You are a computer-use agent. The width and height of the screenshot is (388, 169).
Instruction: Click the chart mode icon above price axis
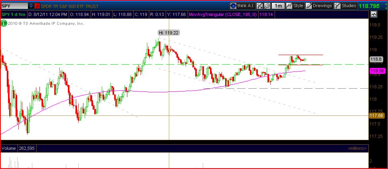[373, 15]
